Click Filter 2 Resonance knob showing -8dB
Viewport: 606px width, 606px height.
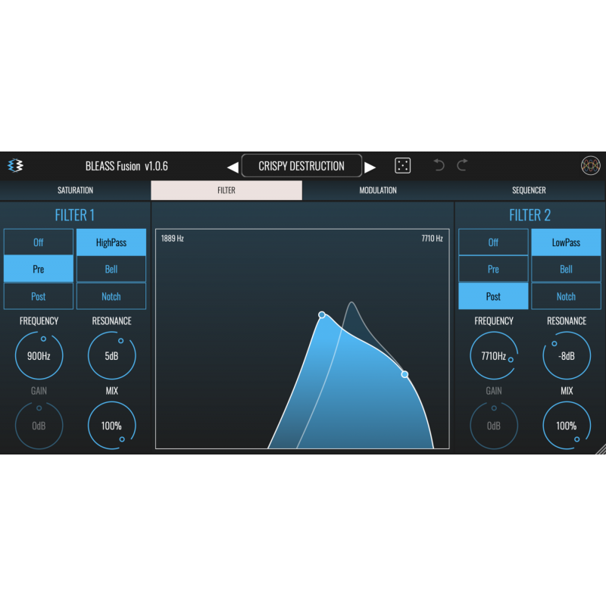point(566,355)
